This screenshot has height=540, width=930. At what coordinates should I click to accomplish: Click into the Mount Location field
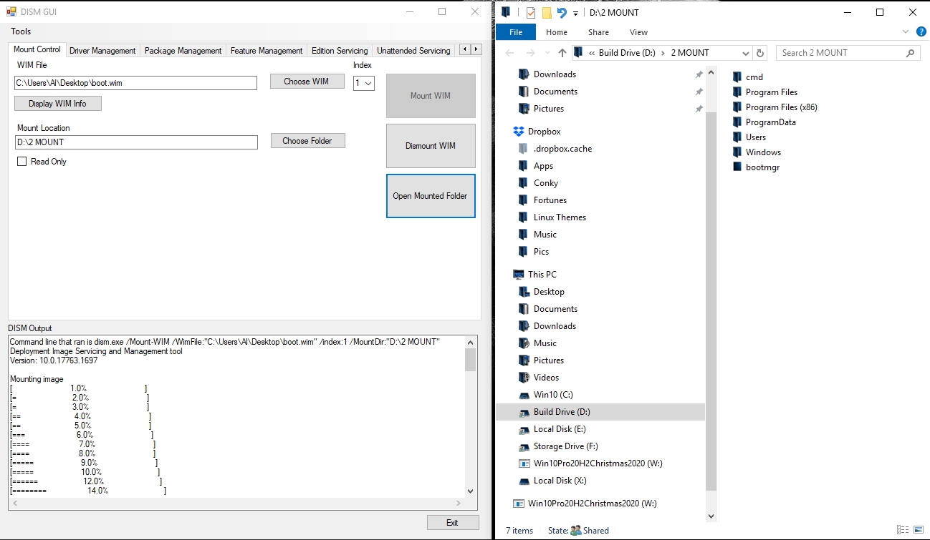click(136, 142)
